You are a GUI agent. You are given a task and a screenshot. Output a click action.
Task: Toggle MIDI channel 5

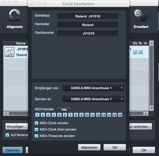(59, 115)
